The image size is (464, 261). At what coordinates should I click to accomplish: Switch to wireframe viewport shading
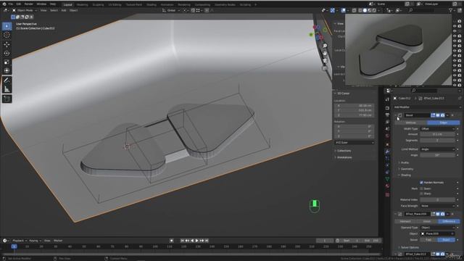point(360,10)
